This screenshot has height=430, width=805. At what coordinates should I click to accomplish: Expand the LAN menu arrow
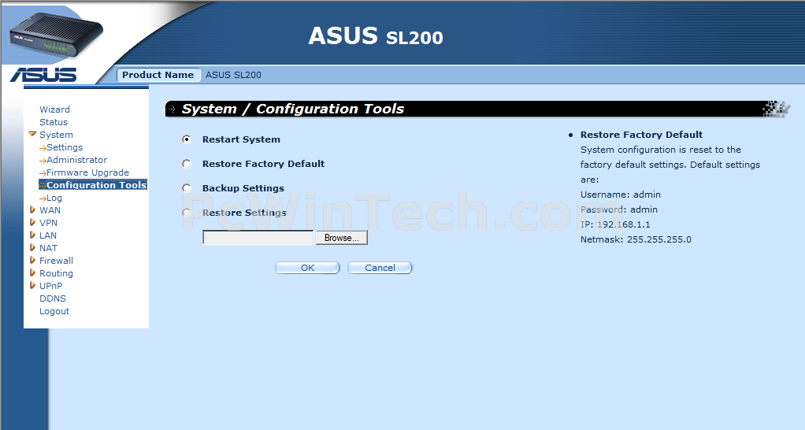tap(32, 235)
